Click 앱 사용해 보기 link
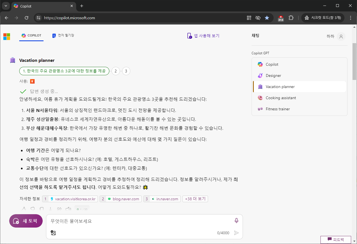Viewport: 357px width, 244px height. 203,36
